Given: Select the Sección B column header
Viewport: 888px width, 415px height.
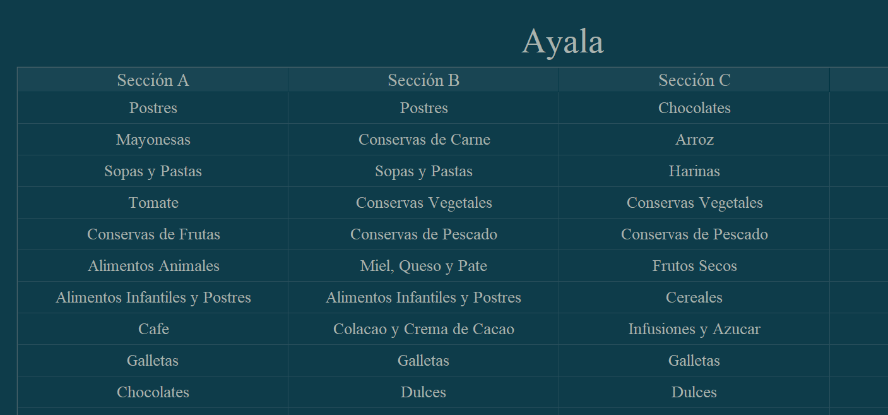Looking at the screenshot, I should pyautogui.click(x=423, y=80).
